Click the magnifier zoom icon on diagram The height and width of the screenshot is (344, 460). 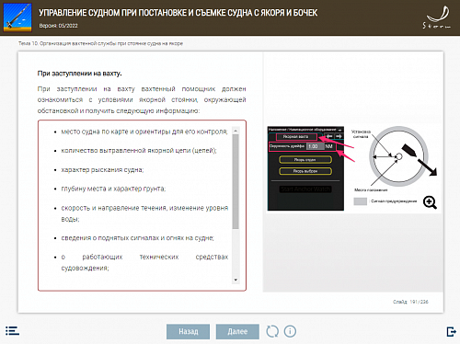pyautogui.click(x=430, y=202)
